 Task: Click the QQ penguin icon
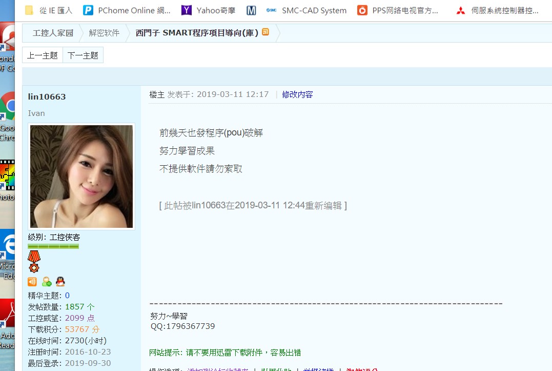[60, 281]
